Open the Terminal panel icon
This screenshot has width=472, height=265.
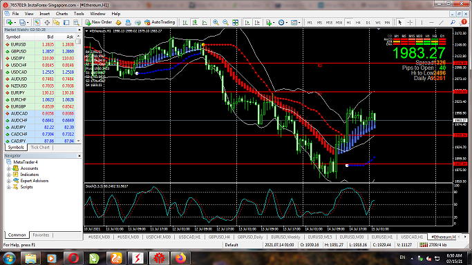point(66,23)
